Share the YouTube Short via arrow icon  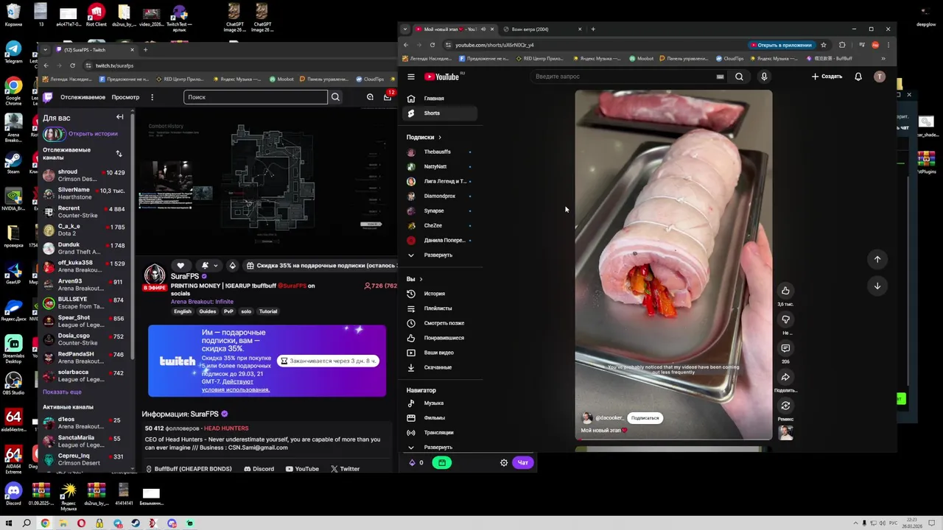pos(785,377)
